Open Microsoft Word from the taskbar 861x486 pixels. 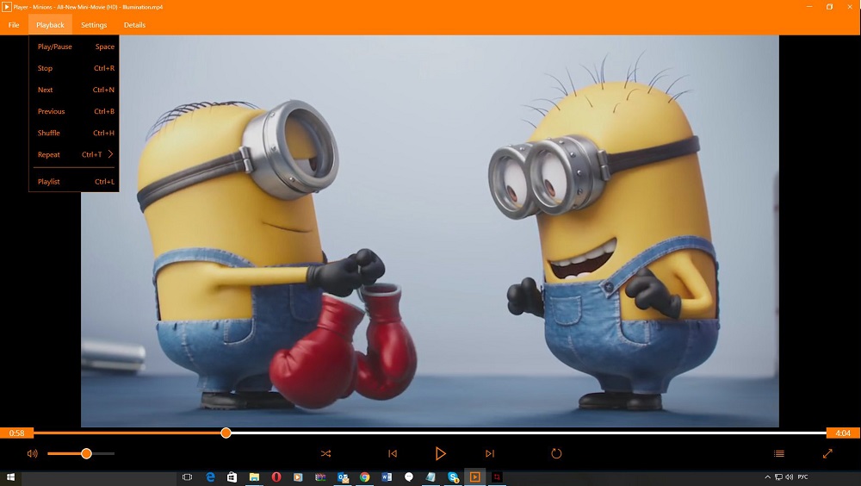[x=387, y=477]
